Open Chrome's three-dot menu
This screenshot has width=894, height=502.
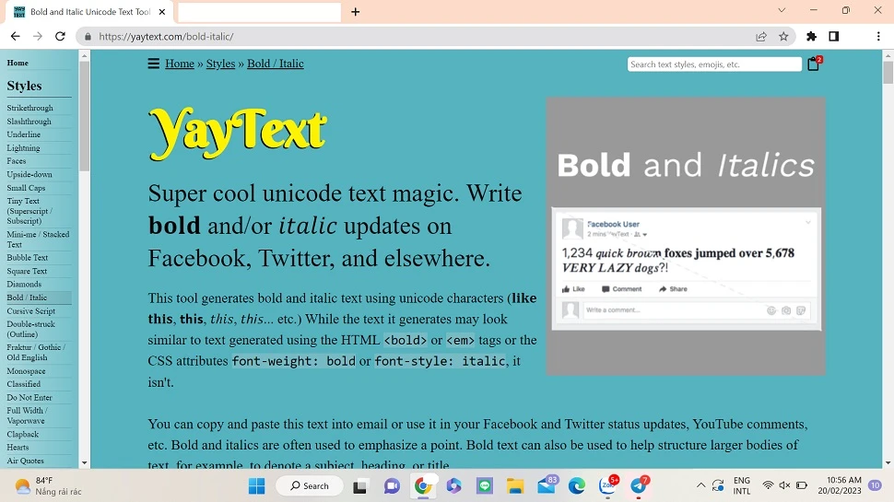pos(878,37)
